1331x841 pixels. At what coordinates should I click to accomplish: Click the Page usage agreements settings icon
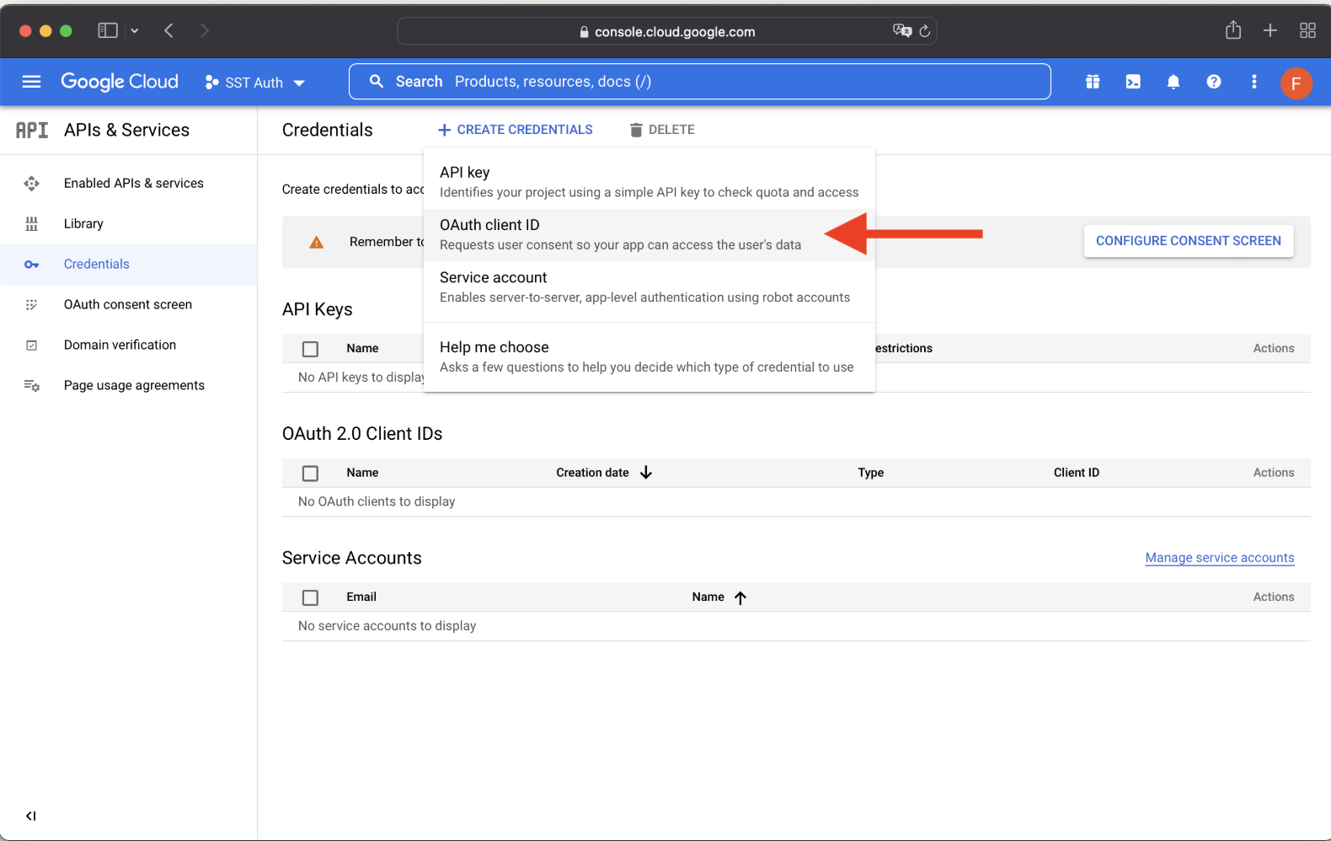[x=31, y=386]
